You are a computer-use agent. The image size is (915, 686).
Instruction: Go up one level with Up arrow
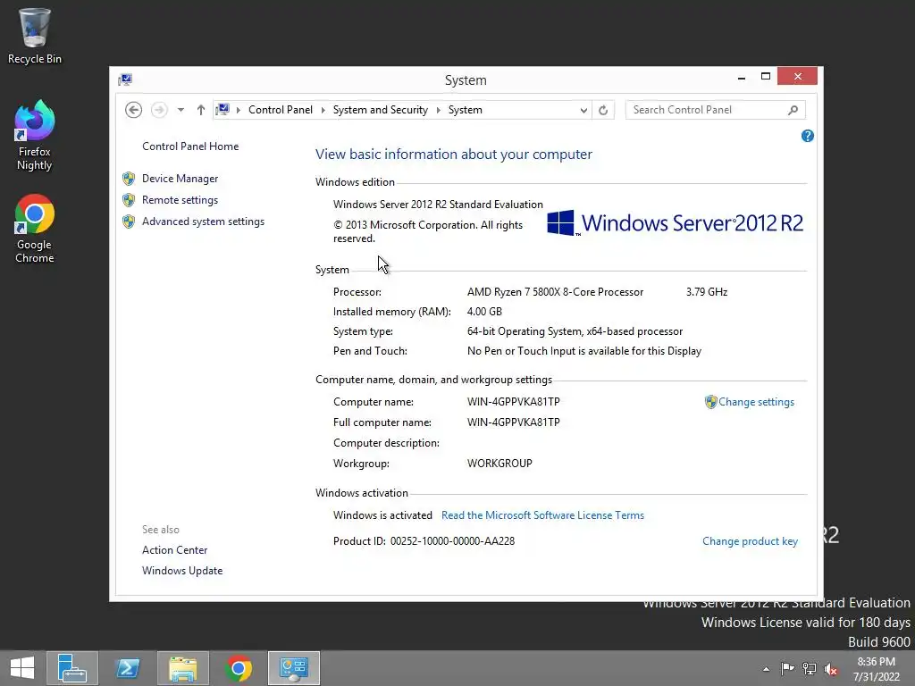[x=201, y=110]
